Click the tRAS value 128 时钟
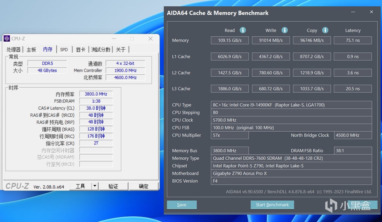The image size is (382, 222). coord(96,129)
